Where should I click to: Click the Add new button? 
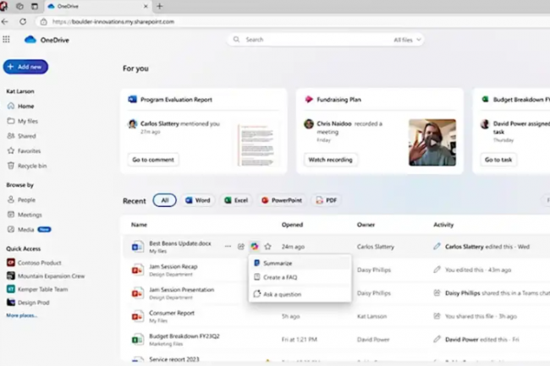click(25, 67)
